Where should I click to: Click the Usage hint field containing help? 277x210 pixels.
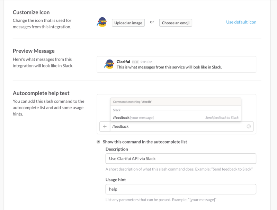[181, 189]
